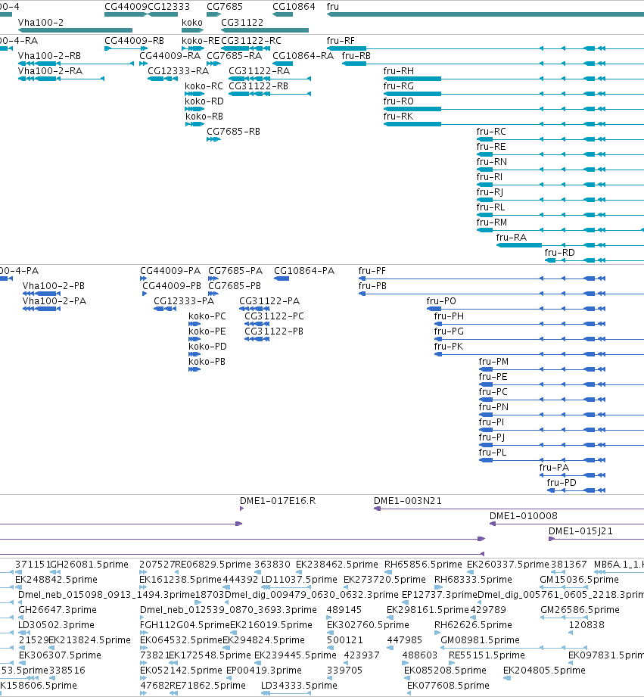Select protein fru-PD

pyautogui.click(x=562, y=482)
